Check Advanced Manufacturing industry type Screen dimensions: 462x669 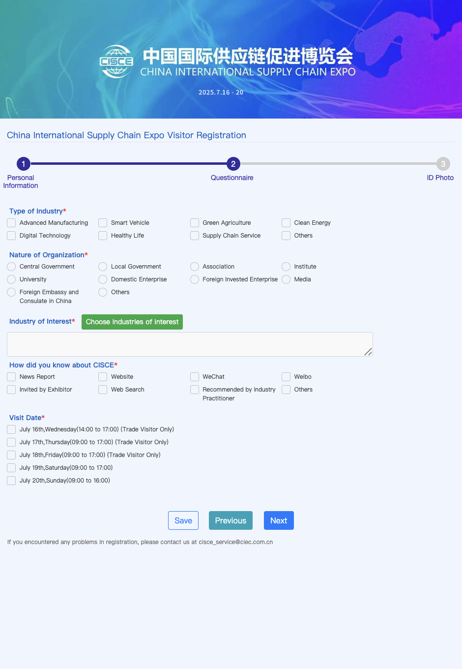11,223
